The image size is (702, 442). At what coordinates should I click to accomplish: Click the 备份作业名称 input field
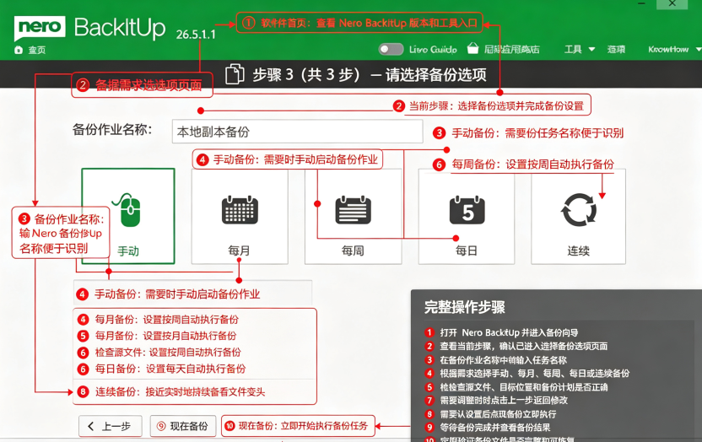(297, 132)
